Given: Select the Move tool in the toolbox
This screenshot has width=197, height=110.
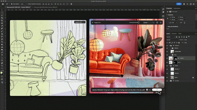Looking at the screenshot, I should (2, 10).
